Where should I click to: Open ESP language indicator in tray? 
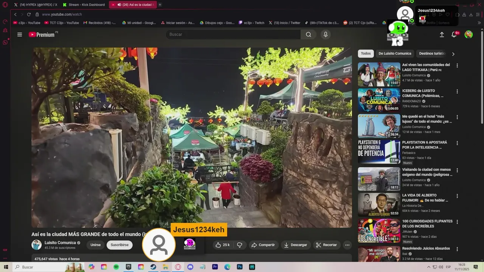[x=448, y=267]
